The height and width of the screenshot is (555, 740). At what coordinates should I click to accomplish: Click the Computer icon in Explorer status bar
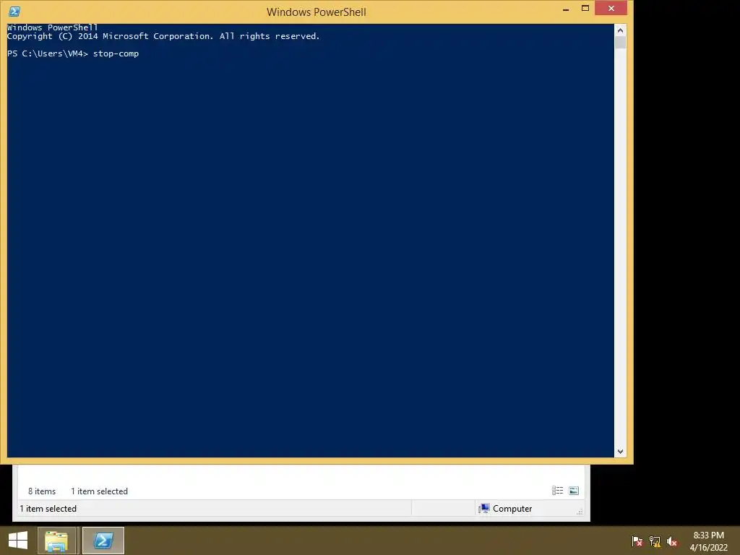[483, 508]
